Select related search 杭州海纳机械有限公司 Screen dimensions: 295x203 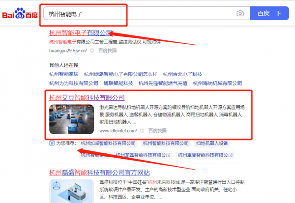point(217,83)
